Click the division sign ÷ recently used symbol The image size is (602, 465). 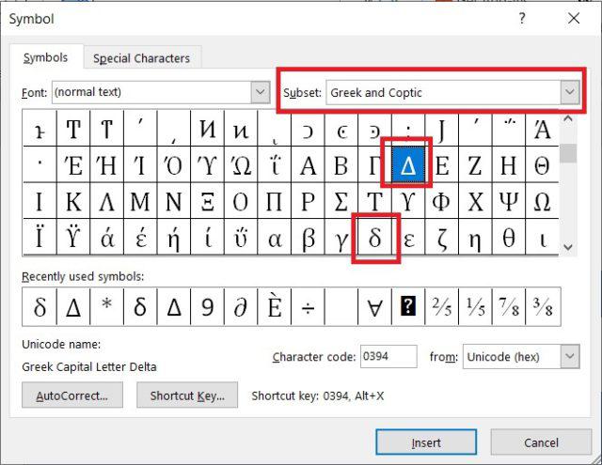coord(308,306)
